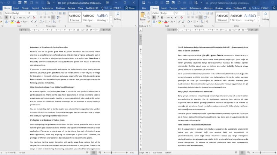Image resolution: width=277 pixels, height=155 pixels.
Task: Click the sort icon in right window
Action: click(x=202, y=22)
